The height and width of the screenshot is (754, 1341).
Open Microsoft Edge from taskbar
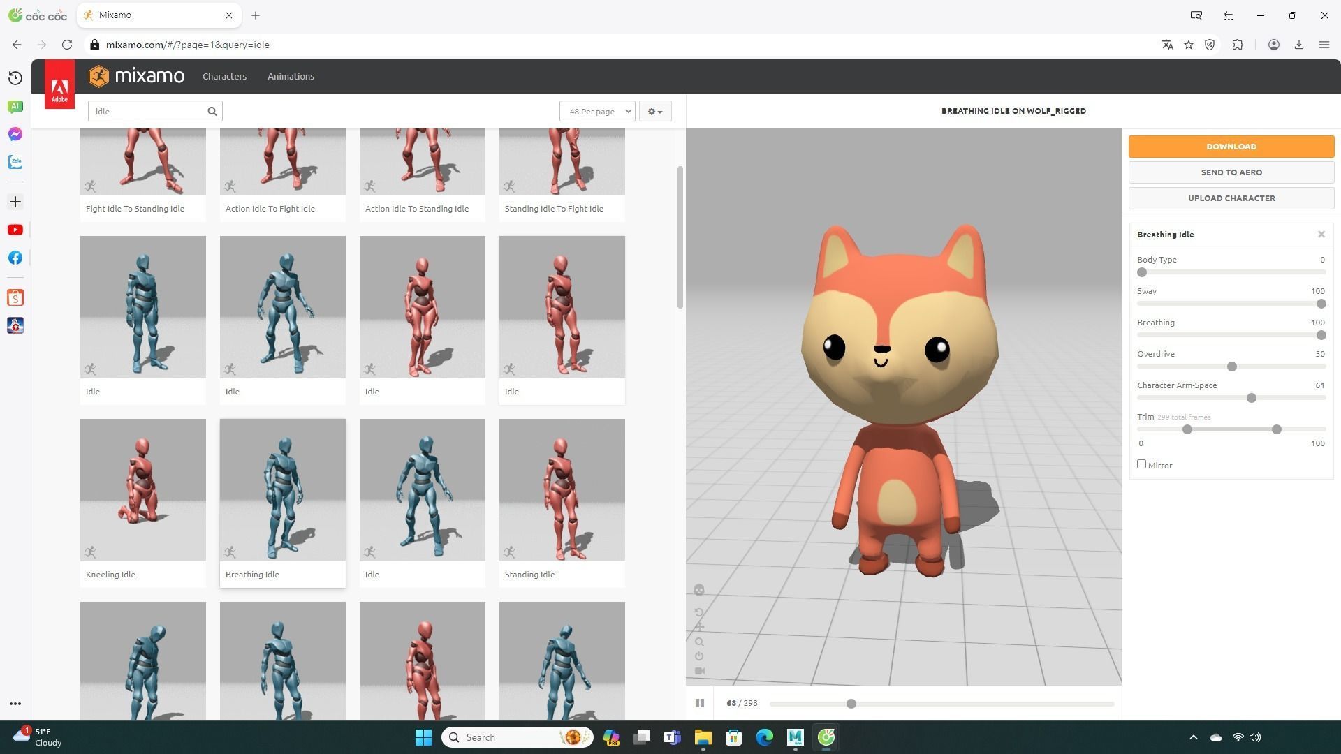click(764, 737)
